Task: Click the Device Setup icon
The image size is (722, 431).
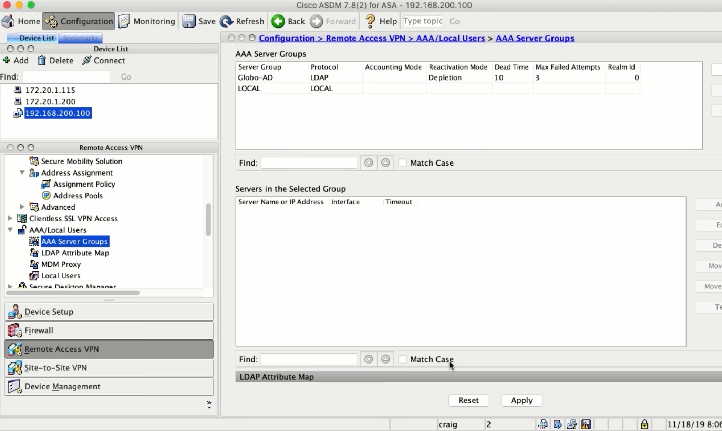Action: click(x=15, y=312)
